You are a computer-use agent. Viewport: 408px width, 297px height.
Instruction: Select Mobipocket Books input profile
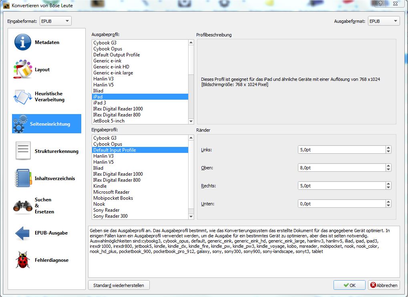tap(140, 198)
